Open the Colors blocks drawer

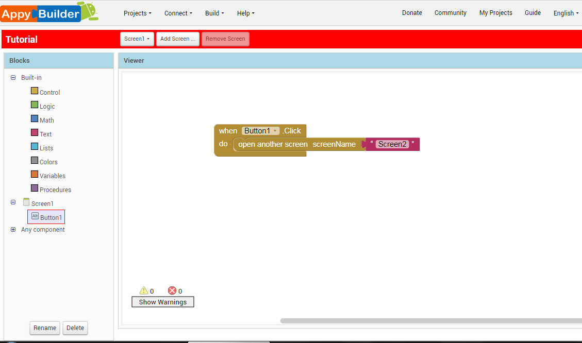point(48,162)
